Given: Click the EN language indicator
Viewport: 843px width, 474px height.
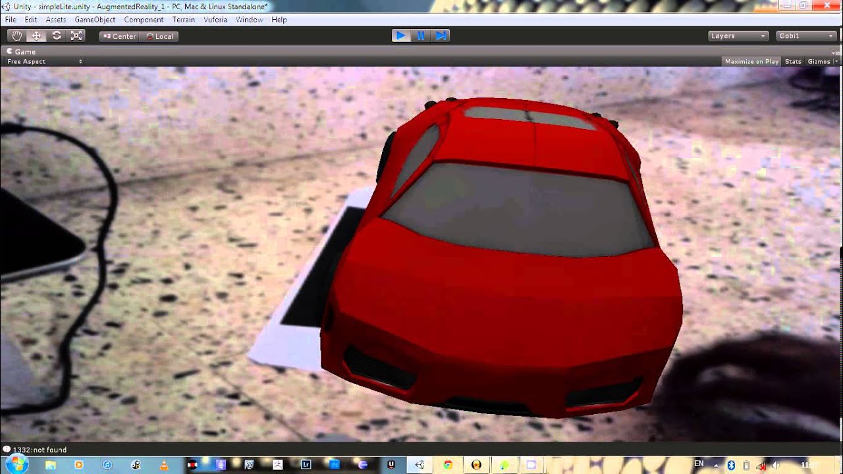Looking at the screenshot, I should [x=699, y=464].
